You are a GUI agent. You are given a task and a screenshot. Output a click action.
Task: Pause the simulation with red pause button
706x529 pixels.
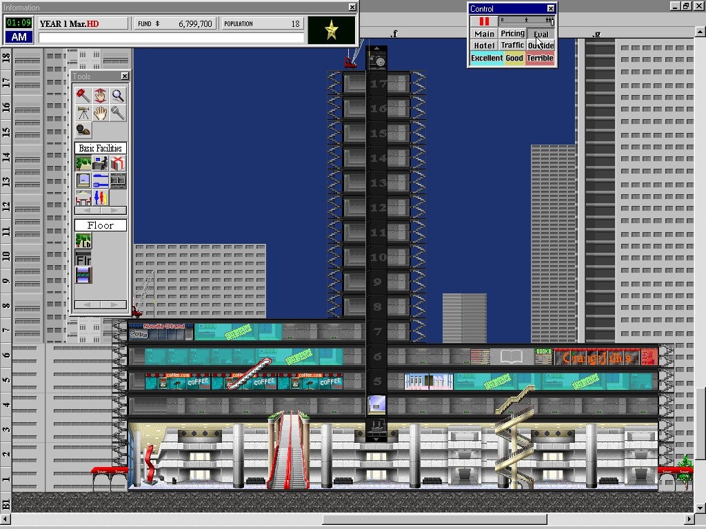[484, 21]
